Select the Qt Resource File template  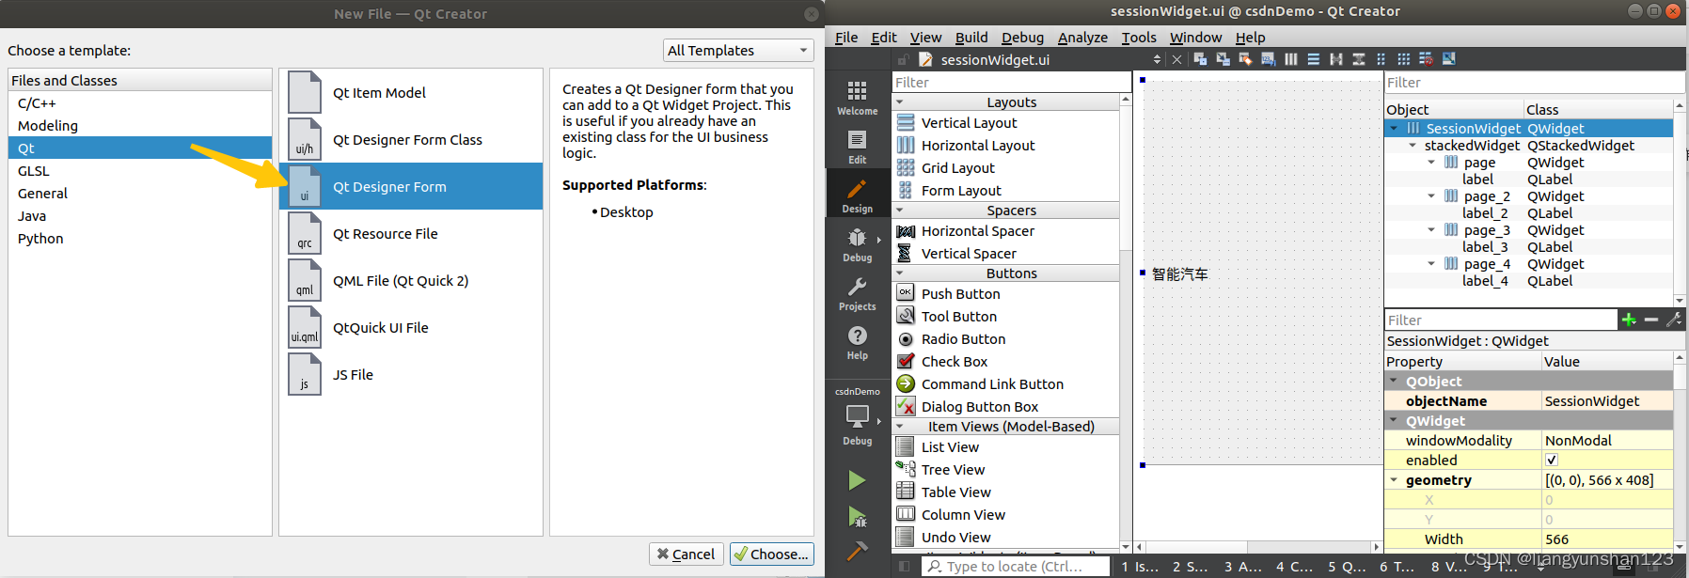[x=411, y=233]
